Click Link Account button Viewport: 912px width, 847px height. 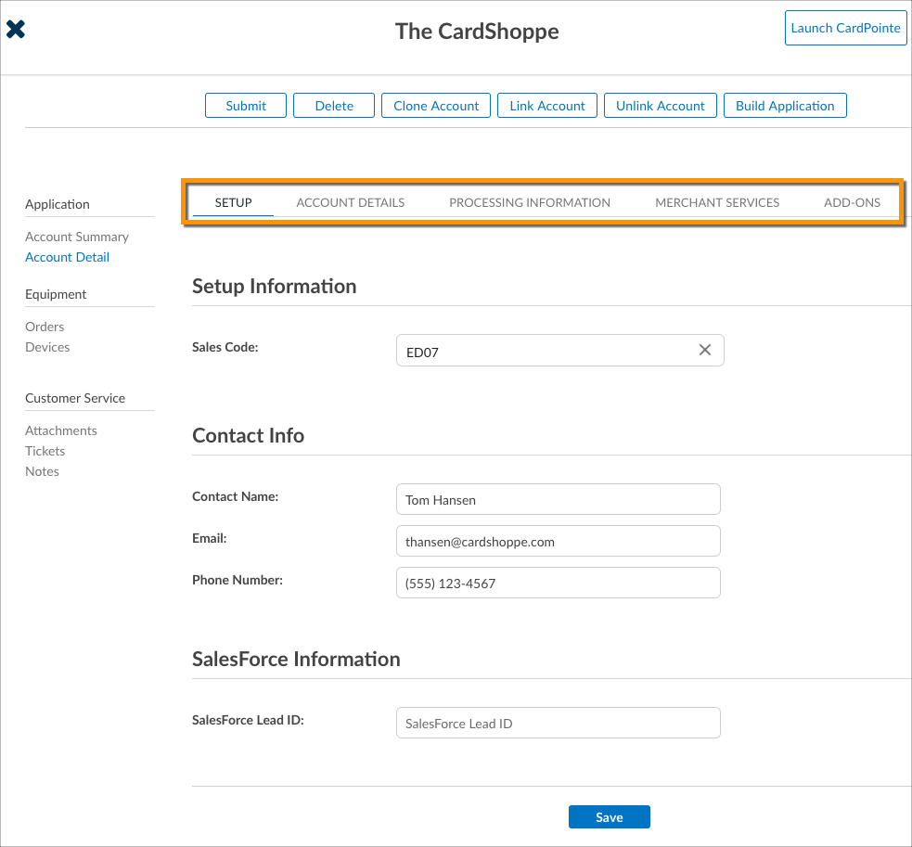tap(547, 106)
